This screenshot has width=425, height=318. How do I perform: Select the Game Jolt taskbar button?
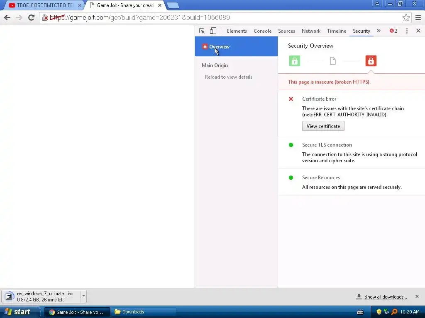pyautogui.click(x=77, y=312)
